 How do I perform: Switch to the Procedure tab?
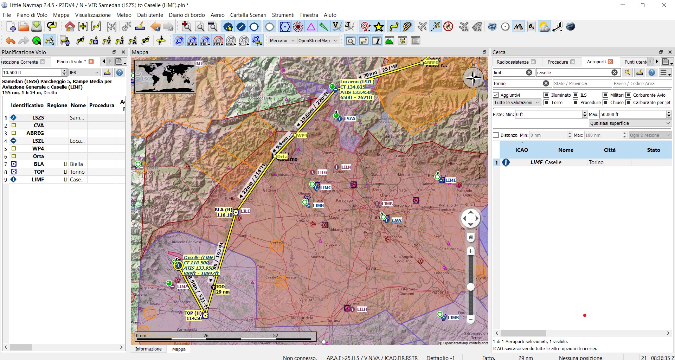558,62
